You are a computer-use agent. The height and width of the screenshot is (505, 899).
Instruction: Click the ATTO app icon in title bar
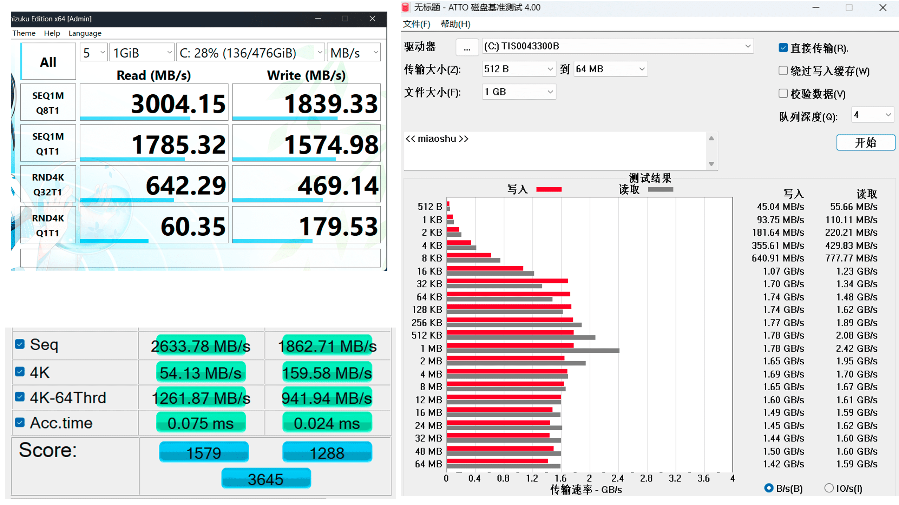405,7
